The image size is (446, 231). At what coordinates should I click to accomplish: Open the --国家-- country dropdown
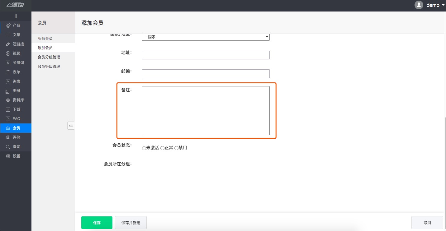(x=206, y=36)
